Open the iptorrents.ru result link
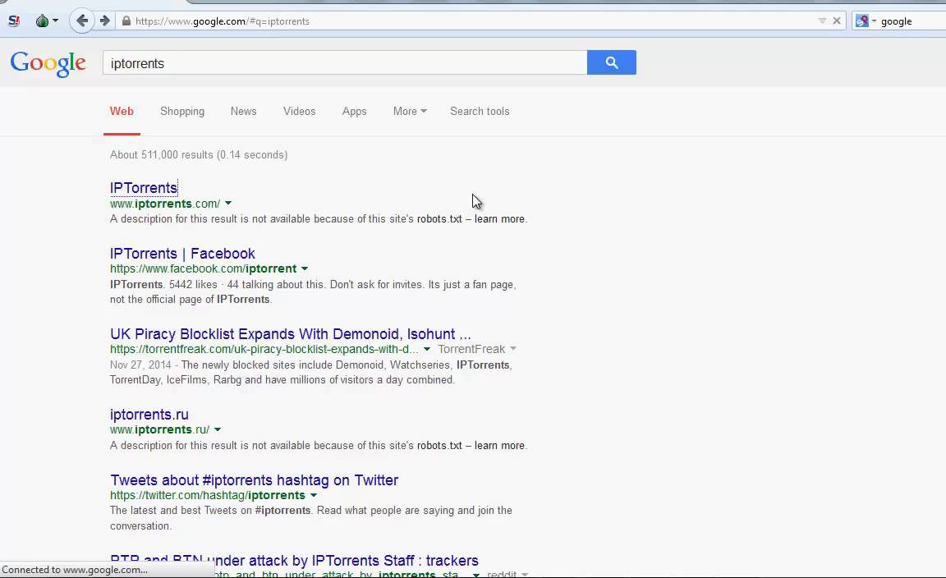 pyautogui.click(x=149, y=415)
